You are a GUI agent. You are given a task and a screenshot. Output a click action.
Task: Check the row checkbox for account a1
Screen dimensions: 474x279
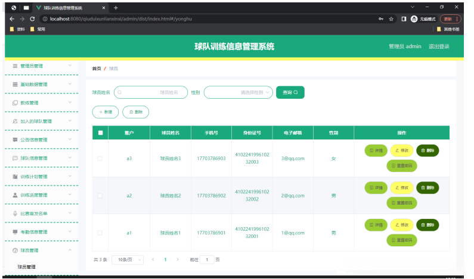(x=100, y=233)
